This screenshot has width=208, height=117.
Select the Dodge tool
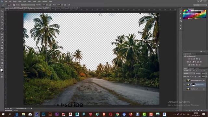tap(2, 48)
